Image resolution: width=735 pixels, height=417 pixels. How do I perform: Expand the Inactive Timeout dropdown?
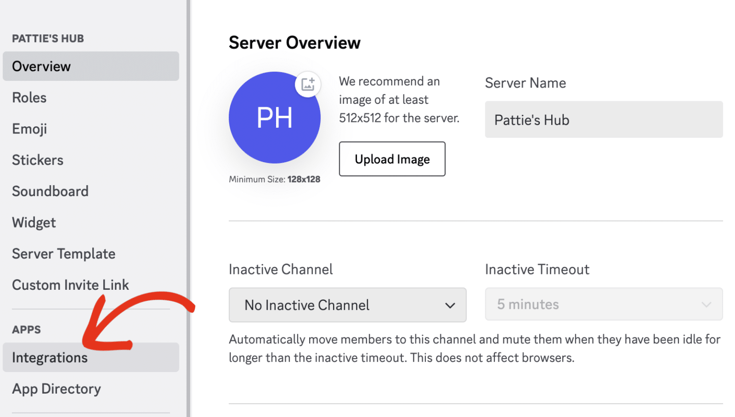tap(603, 304)
